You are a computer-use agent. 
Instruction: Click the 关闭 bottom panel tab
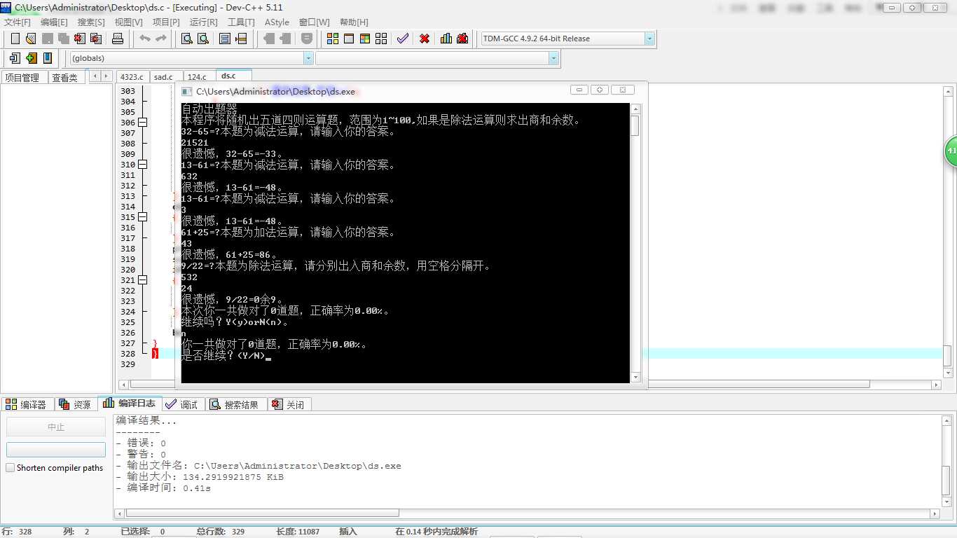(289, 405)
